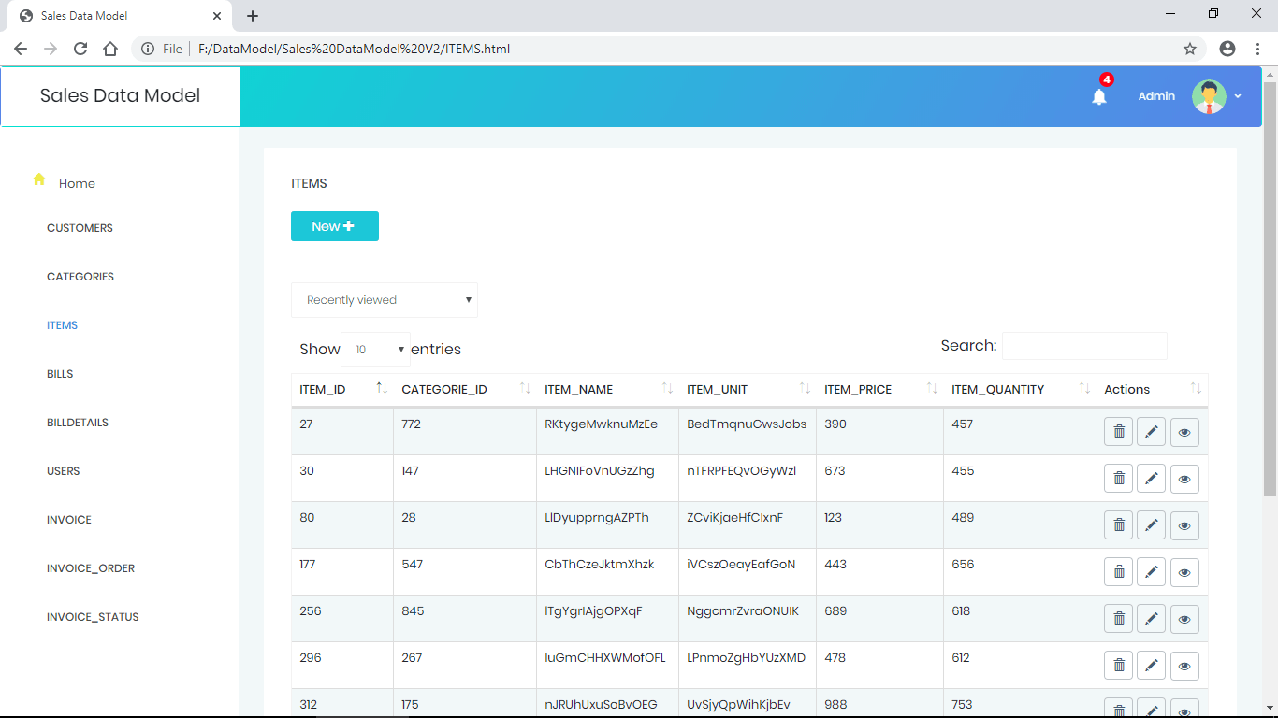Screen dimensions: 1278x718
Task: Delete the item row with ID 27
Action: 1118,432
